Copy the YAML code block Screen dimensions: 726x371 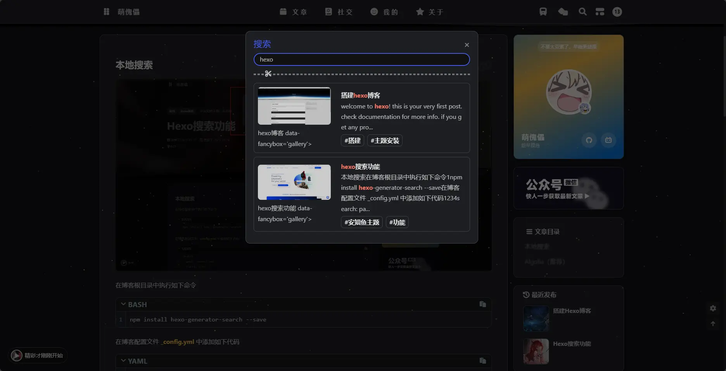(483, 361)
